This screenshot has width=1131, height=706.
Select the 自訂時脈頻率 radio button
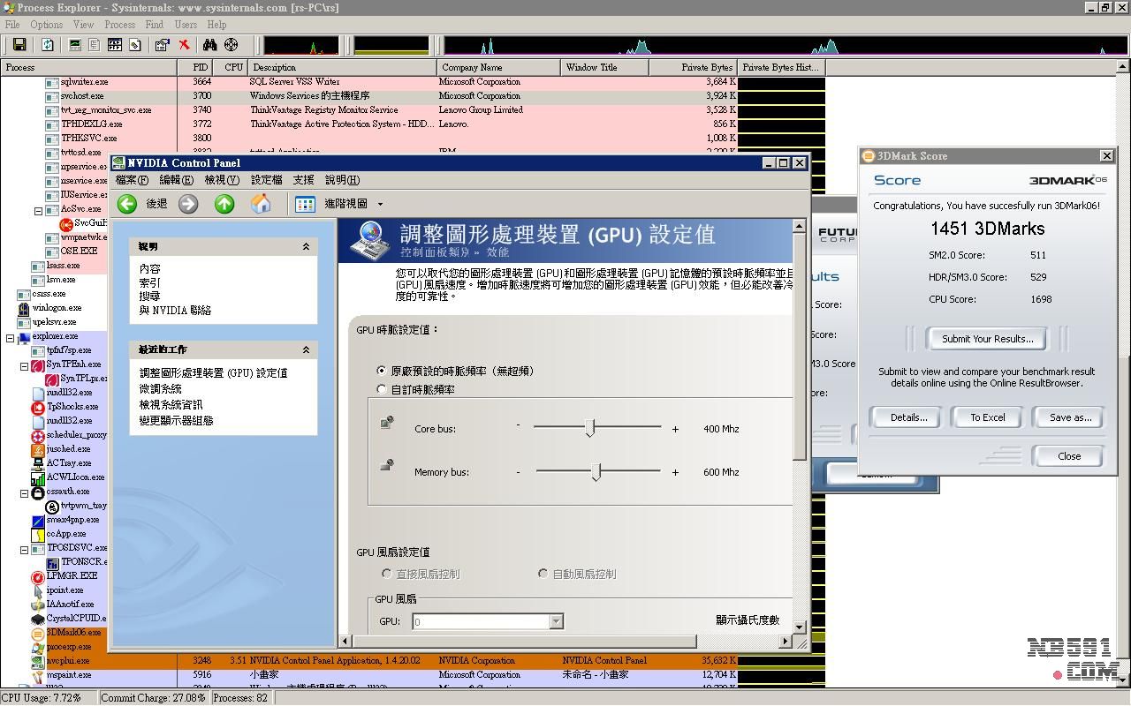click(382, 389)
